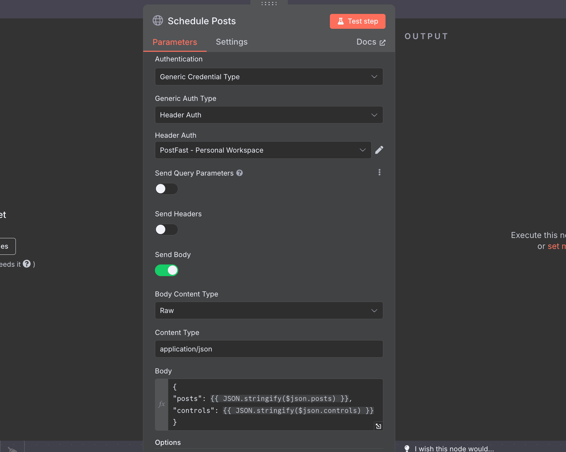Open the Generic Auth Type dropdown
The width and height of the screenshot is (566, 452).
point(269,115)
